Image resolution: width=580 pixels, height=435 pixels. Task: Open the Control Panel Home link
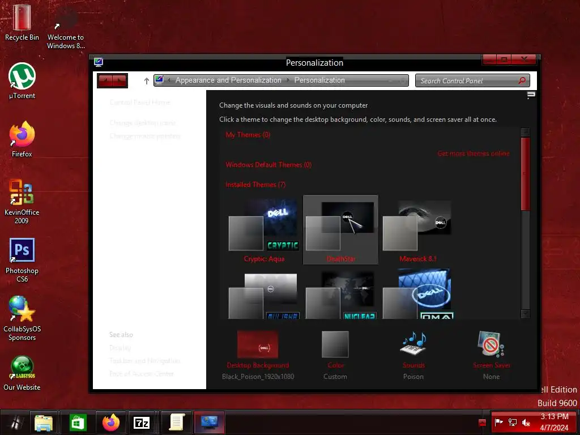140,102
